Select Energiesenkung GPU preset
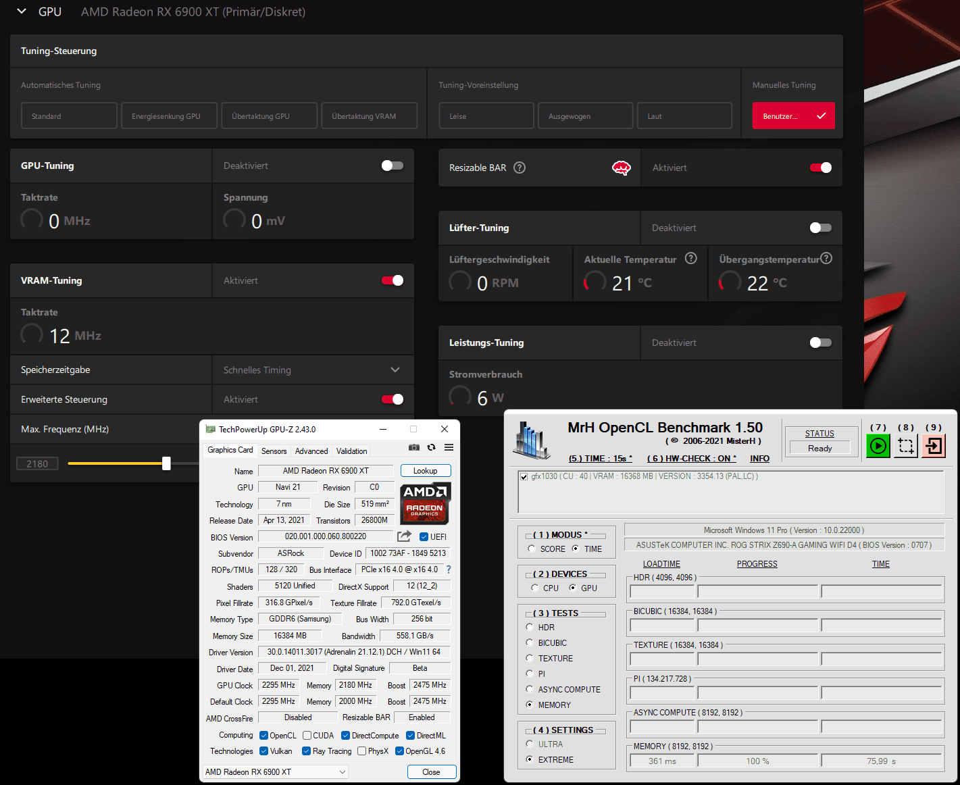Image resolution: width=960 pixels, height=785 pixels. [170, 116]
